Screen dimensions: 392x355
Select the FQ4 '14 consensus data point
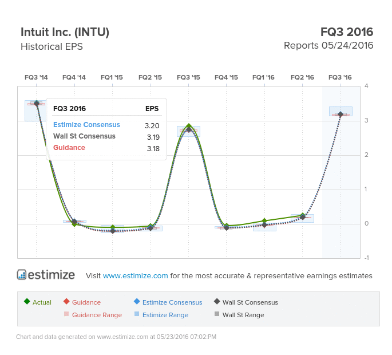74,222
